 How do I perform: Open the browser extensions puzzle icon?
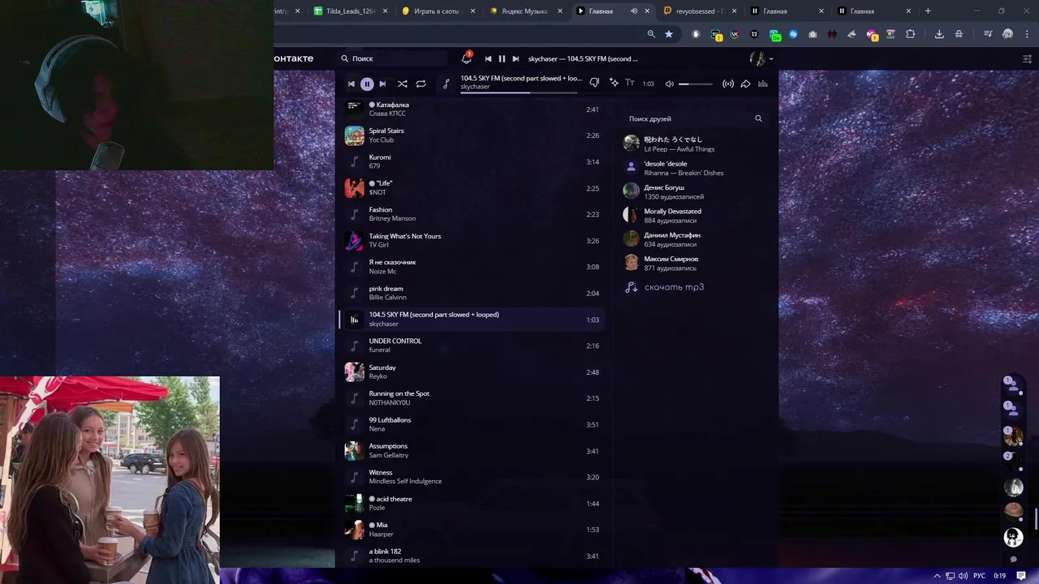pos(910,34)
